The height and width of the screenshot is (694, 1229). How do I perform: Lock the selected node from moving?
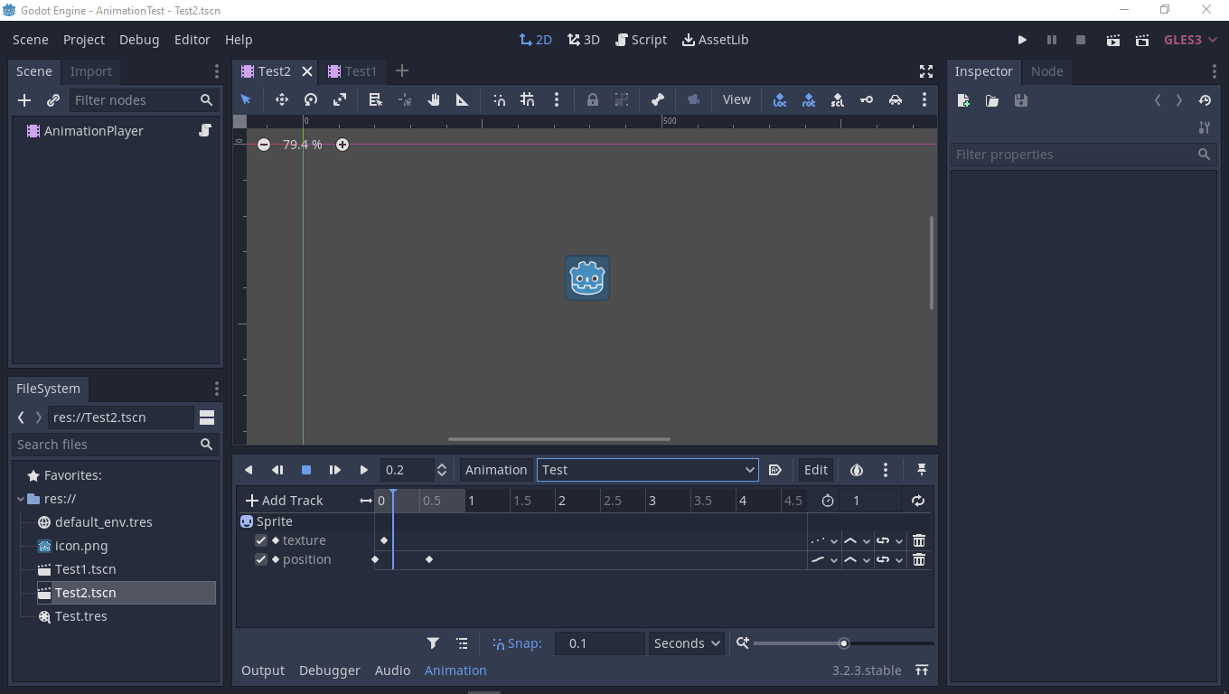click(x=593, y=99)
